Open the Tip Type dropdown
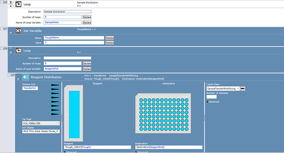Image resolution: width=284 pixels, height=153 pixels. pos(41,123)
